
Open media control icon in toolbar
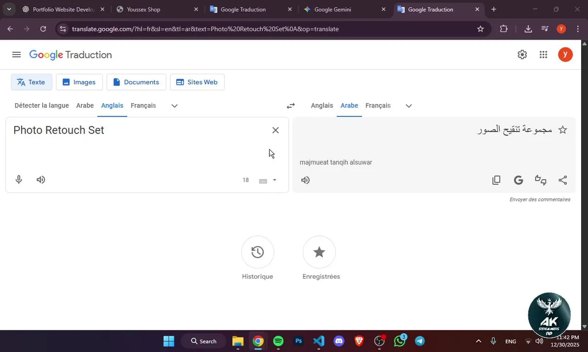pos(545,29)
